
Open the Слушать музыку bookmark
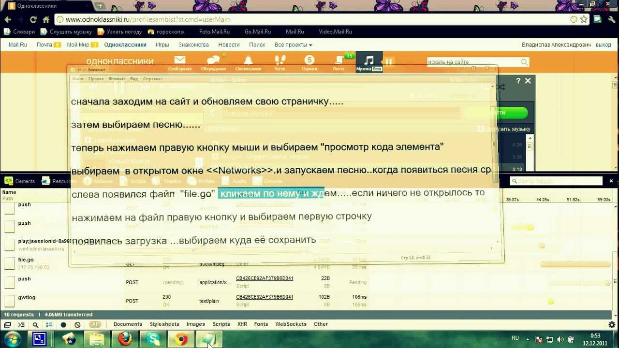coord(66,31)
